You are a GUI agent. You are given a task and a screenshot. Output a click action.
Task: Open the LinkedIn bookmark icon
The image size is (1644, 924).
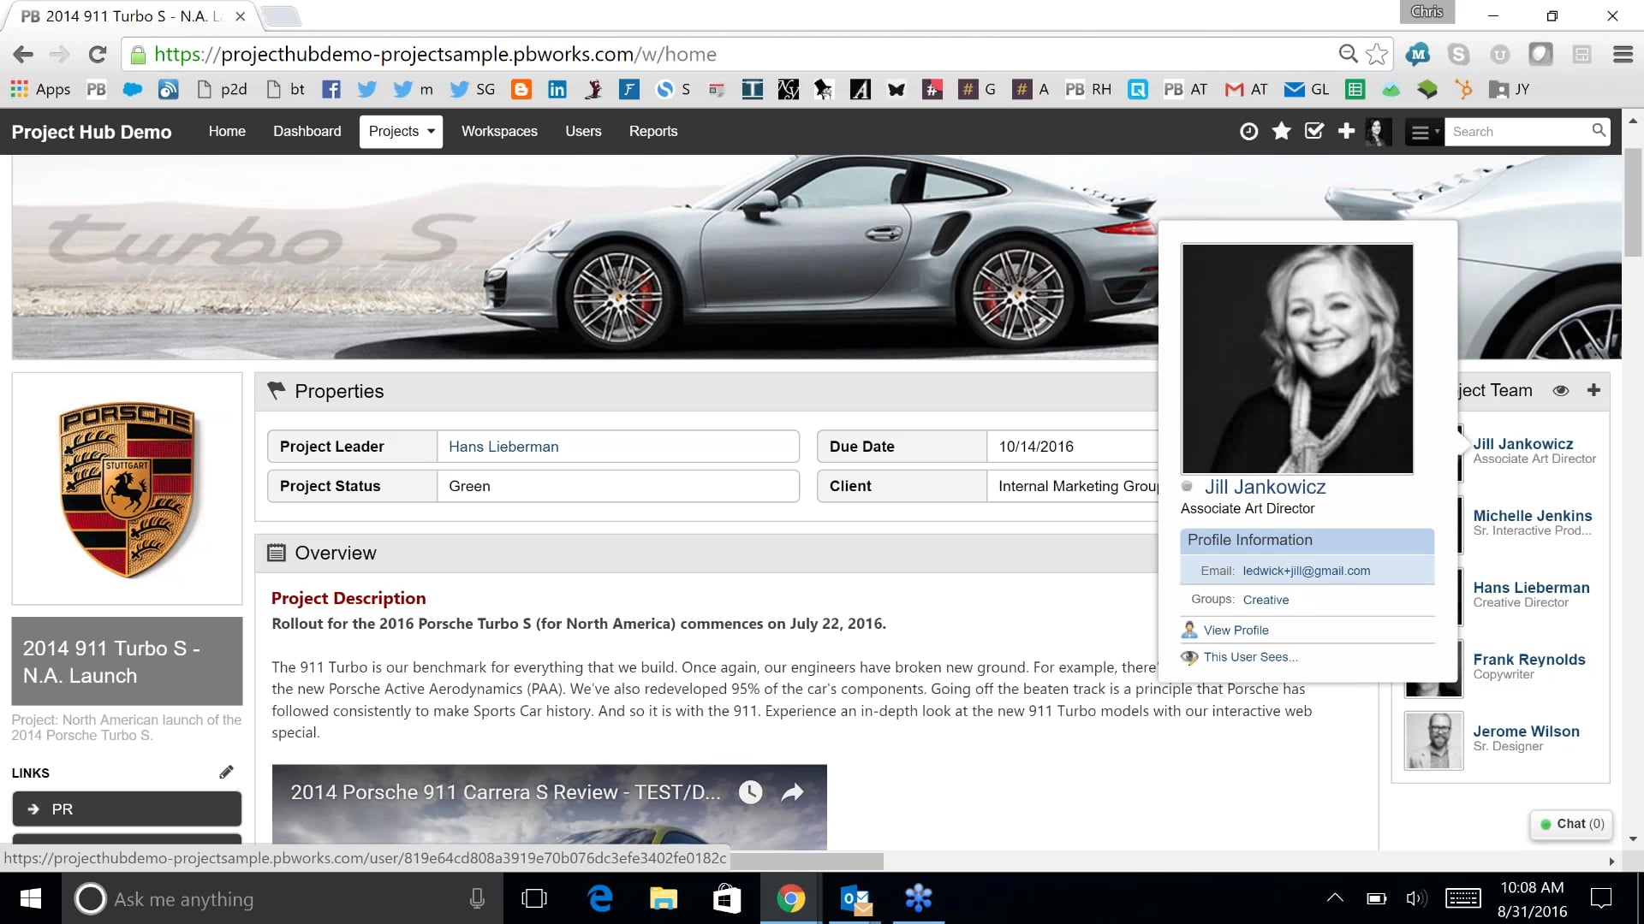click(557, 89)
